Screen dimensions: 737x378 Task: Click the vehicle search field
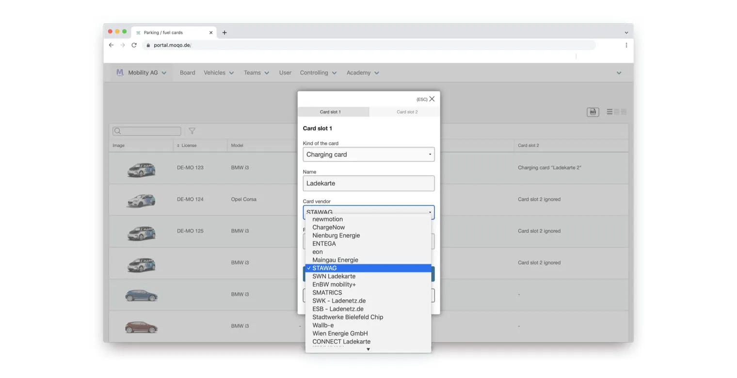147,131
